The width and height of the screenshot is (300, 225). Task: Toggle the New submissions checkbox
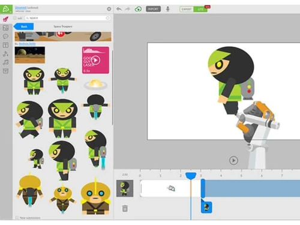pos(17,218)
